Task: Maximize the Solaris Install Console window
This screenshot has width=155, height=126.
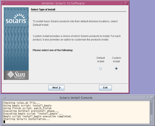Action: click(x=152, y=98)
